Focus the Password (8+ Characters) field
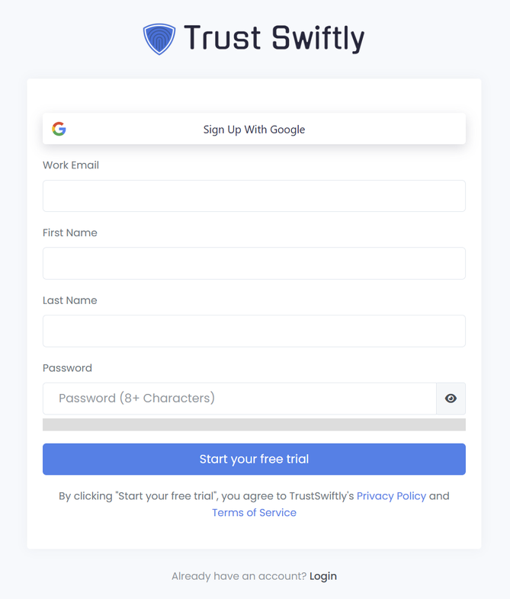Screen dimensions: 510x599 (239, 399)
